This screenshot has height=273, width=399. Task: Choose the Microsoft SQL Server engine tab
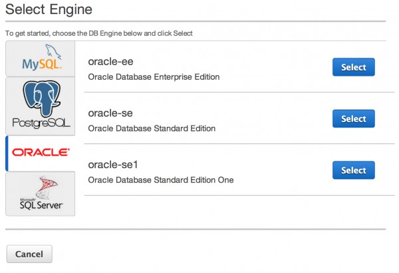[x=40, y=194]
